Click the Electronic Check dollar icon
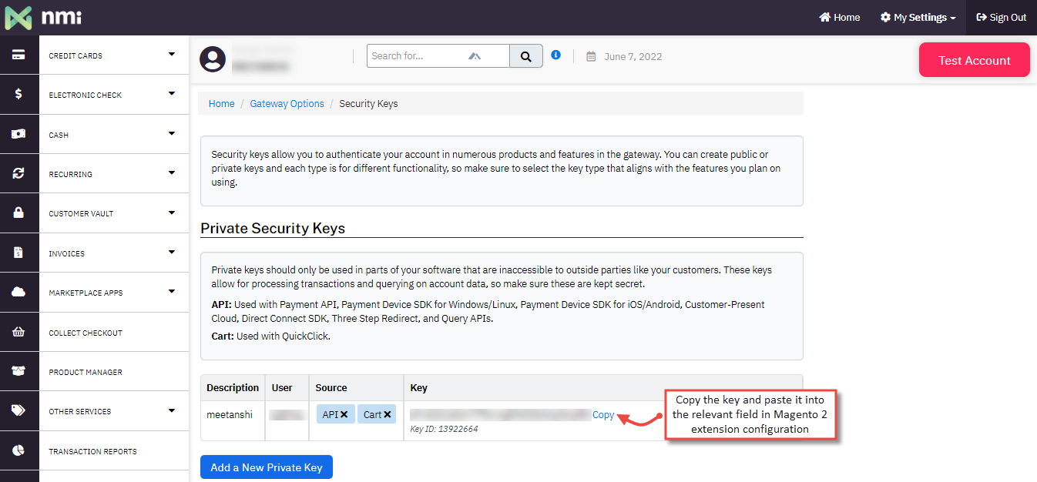 [x=19, y=94]
